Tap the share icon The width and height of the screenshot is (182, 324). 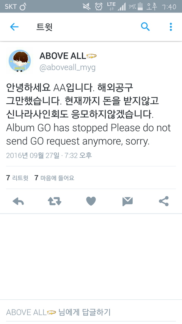click(x=164, y=201)
